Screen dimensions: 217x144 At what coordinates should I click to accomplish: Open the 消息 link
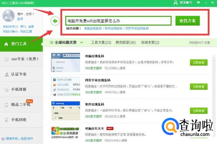tap(31, 27)
